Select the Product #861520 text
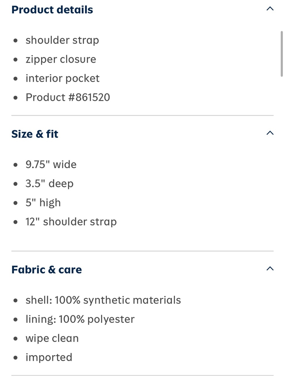The height and width of the screenshot is (379, 285). pyautogui.click(x=68, y=97)
